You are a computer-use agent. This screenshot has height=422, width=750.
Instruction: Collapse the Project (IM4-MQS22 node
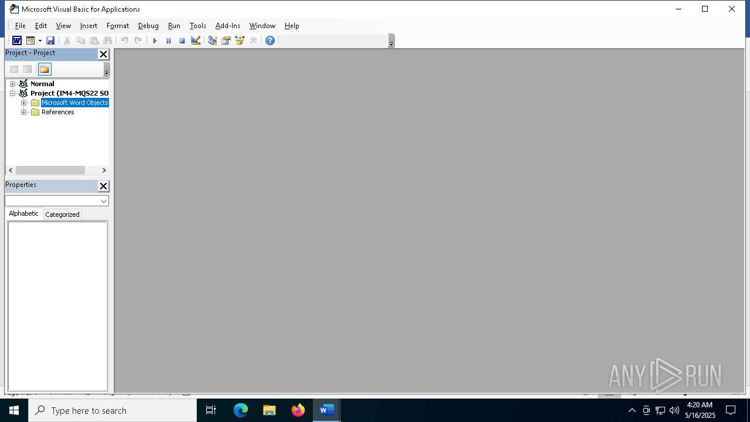tap(12, 93)
